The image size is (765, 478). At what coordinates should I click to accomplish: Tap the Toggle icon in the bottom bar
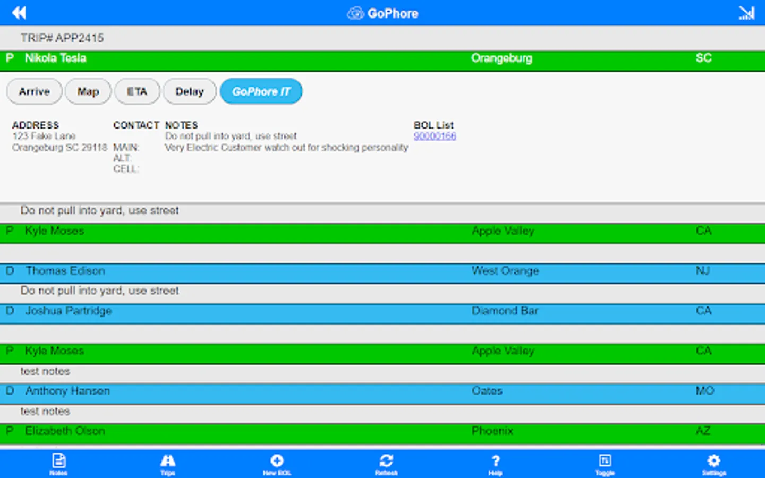click(x=605, y=464)
